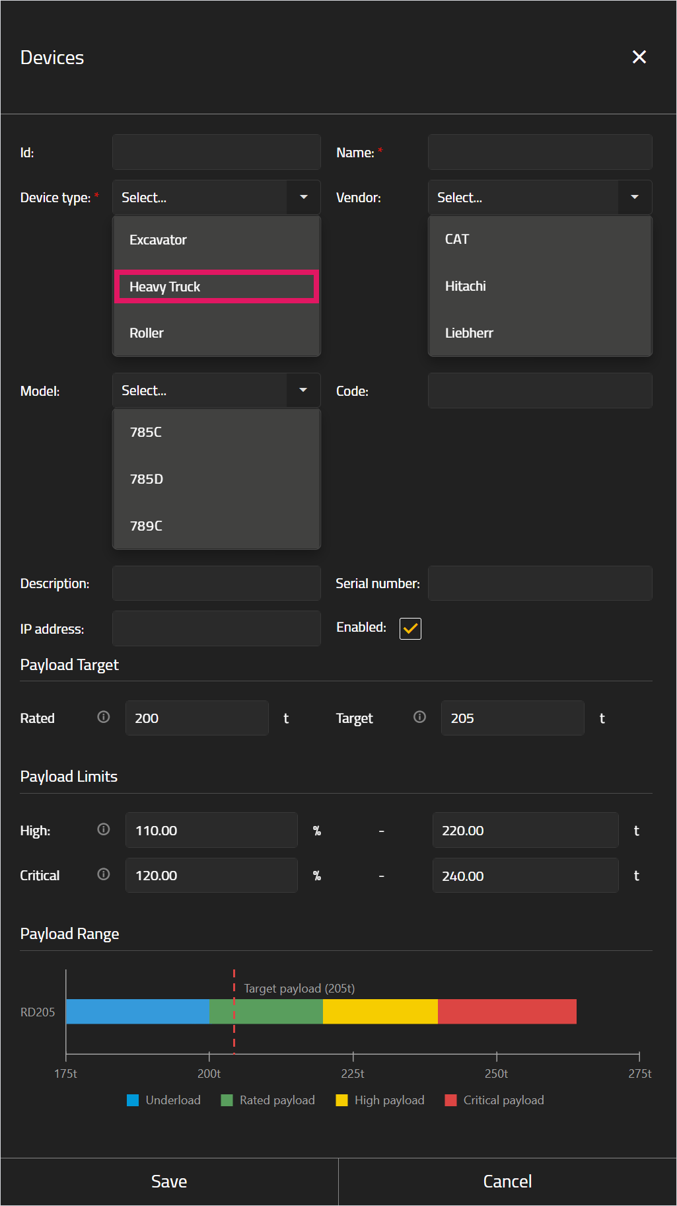
Task: Close the Devices dialog with the X icon
Action: click(x=639, y=57)
